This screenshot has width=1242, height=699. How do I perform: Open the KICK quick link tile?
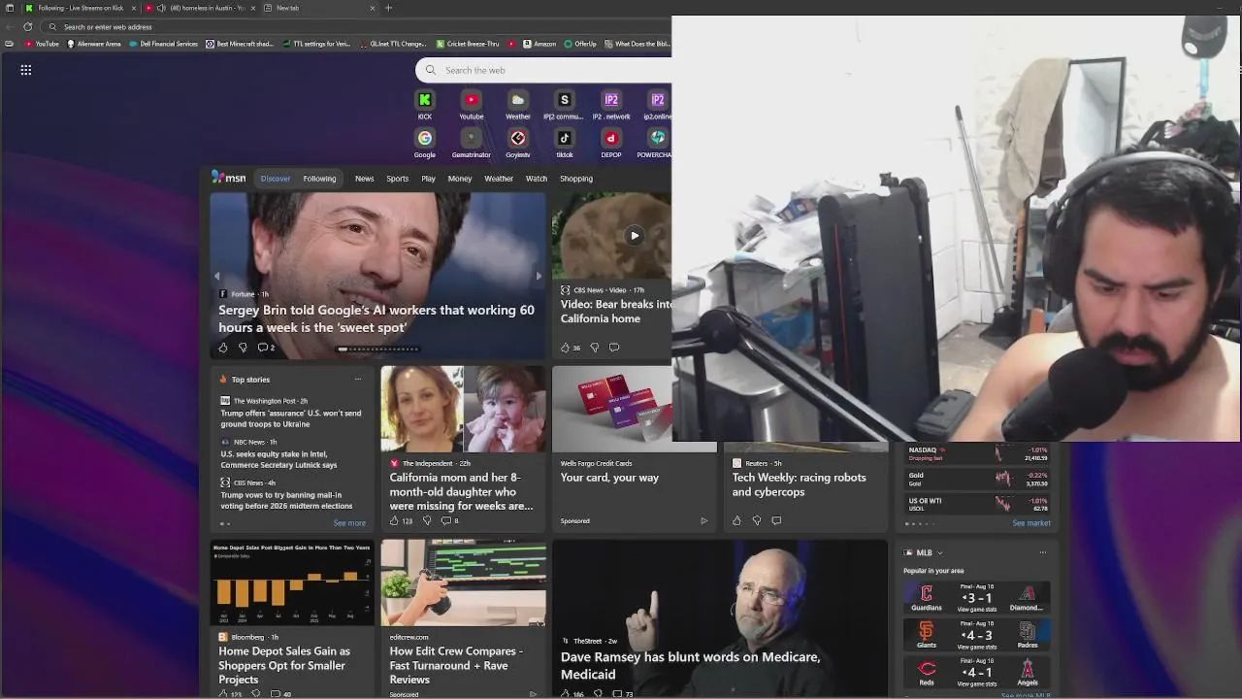424,105
